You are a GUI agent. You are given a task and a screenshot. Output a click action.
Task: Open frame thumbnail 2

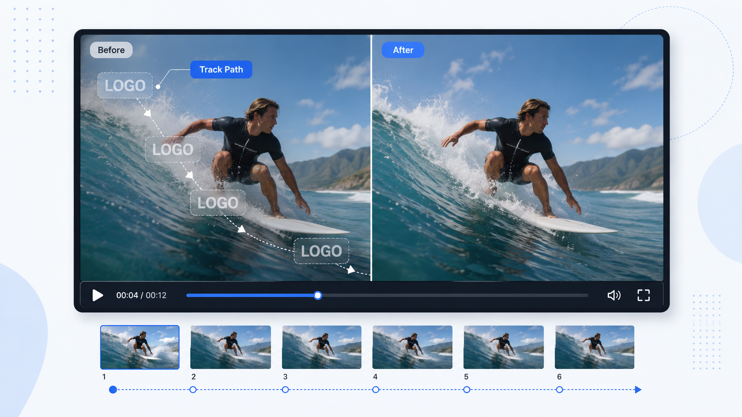[x=231, y=347]
